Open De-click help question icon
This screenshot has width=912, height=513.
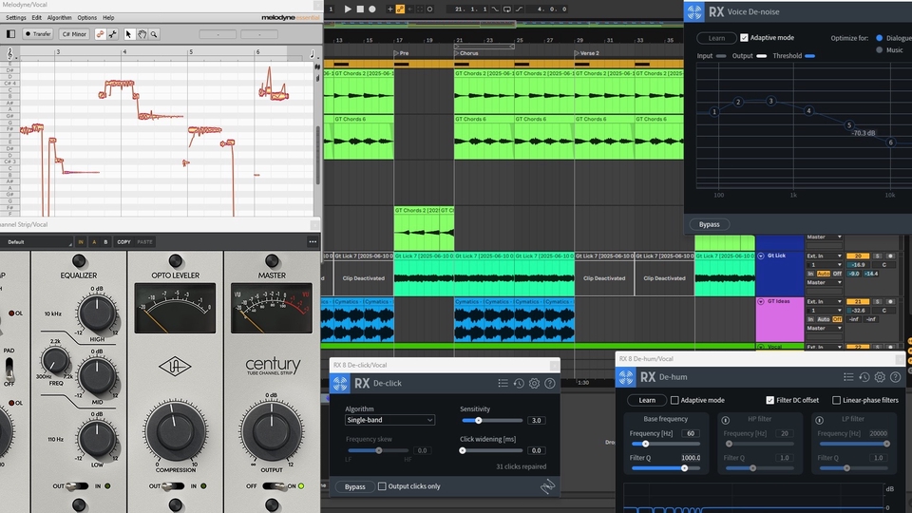tap(549, 383)
